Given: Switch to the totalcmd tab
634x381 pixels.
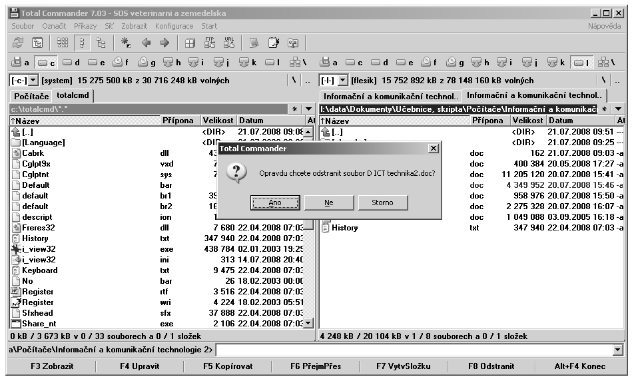Looking at the screenshot, I should click(73, 95).
